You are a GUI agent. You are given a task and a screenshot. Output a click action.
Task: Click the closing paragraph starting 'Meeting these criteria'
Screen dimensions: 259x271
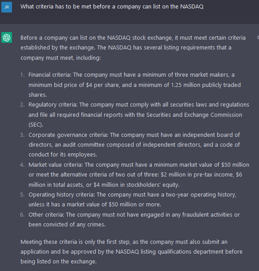[131, 252]
